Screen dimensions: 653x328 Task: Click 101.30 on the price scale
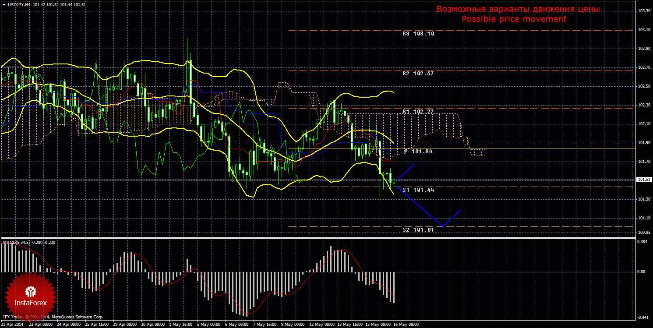coord(644,199)
